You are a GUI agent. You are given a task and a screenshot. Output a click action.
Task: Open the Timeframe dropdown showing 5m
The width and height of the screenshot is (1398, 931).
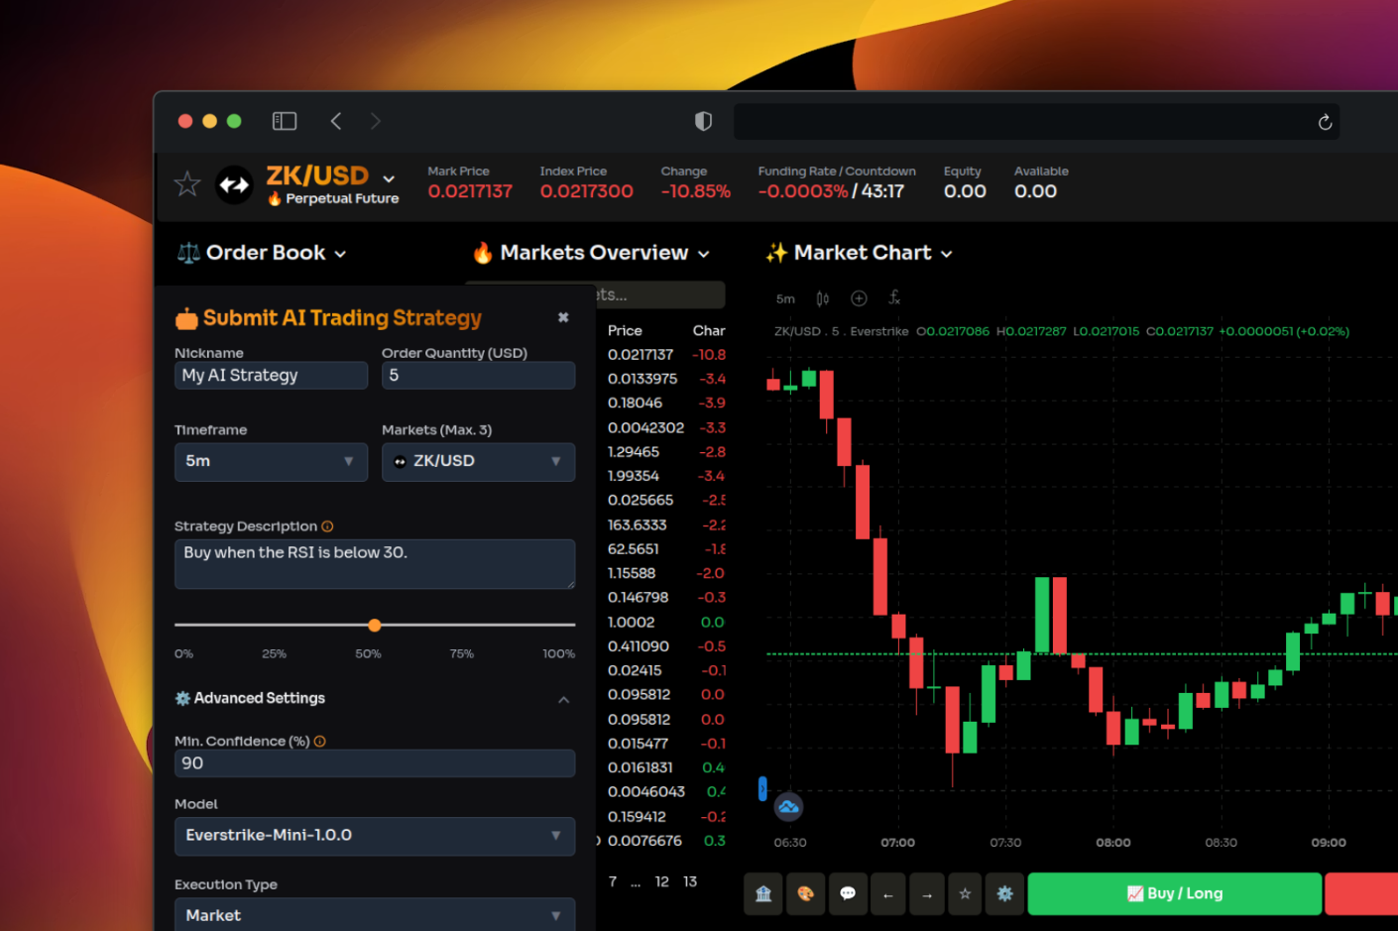pos(271,461)
